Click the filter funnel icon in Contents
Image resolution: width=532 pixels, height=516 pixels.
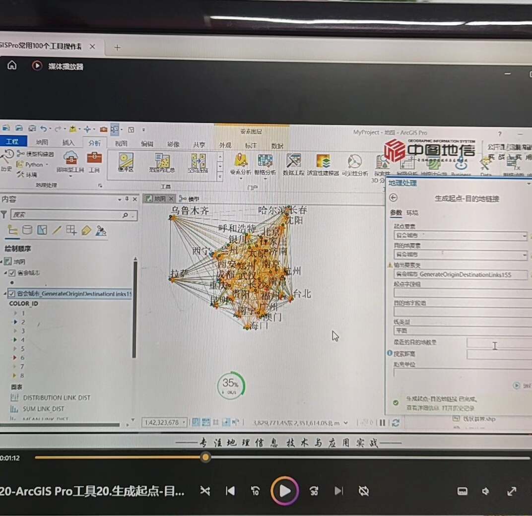[4, 214]
